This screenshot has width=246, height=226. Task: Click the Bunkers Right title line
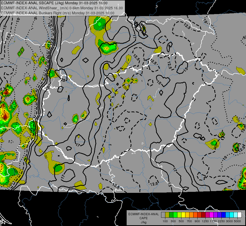pyautogui.click(x=58, y=13)
